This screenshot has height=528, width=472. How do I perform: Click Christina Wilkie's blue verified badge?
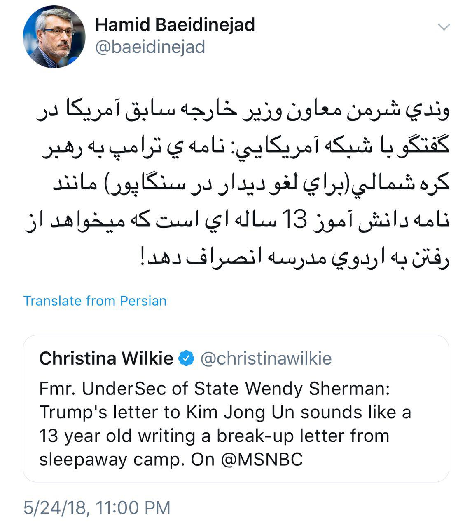[x=186, y=358]
